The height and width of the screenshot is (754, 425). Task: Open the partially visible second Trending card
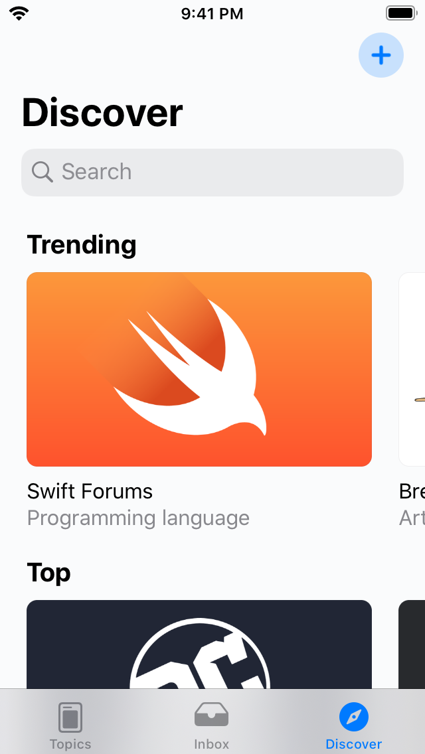click(412, 369)
